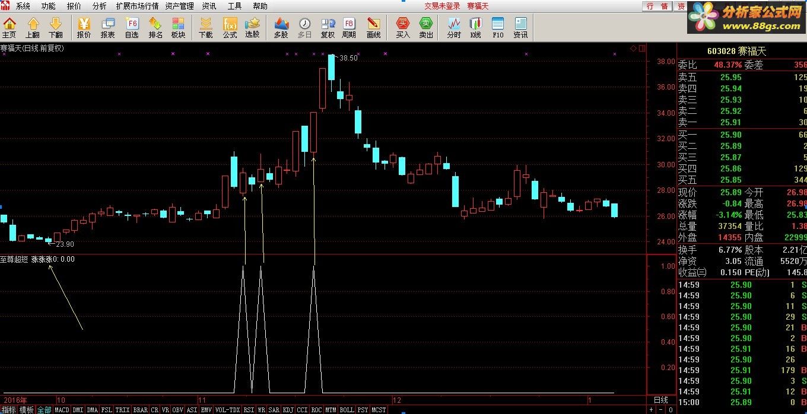Switch indicator to KDJ
807x414 pixels.
288,410
